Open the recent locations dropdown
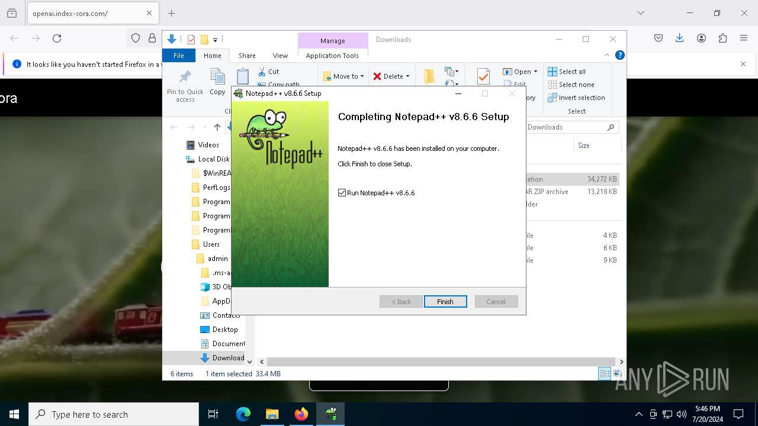Screen dimensions: 758x426 click(x=205, y=127)
